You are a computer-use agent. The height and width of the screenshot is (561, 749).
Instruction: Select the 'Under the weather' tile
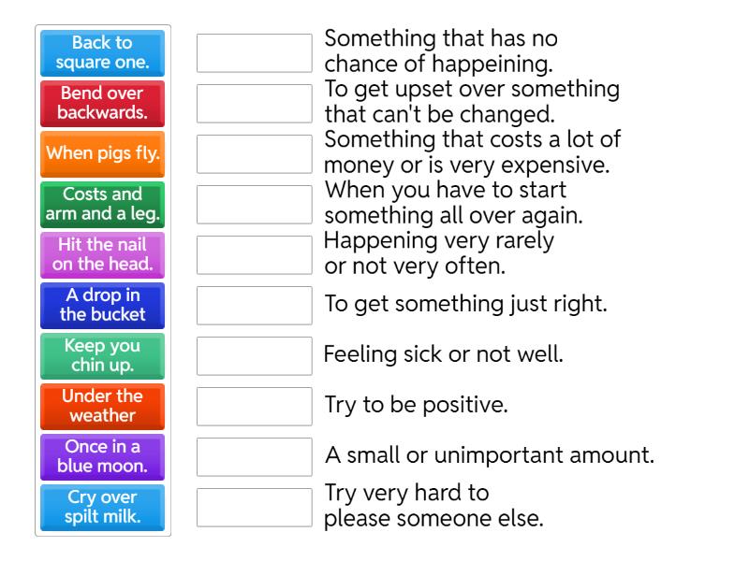tap(102, 407)
